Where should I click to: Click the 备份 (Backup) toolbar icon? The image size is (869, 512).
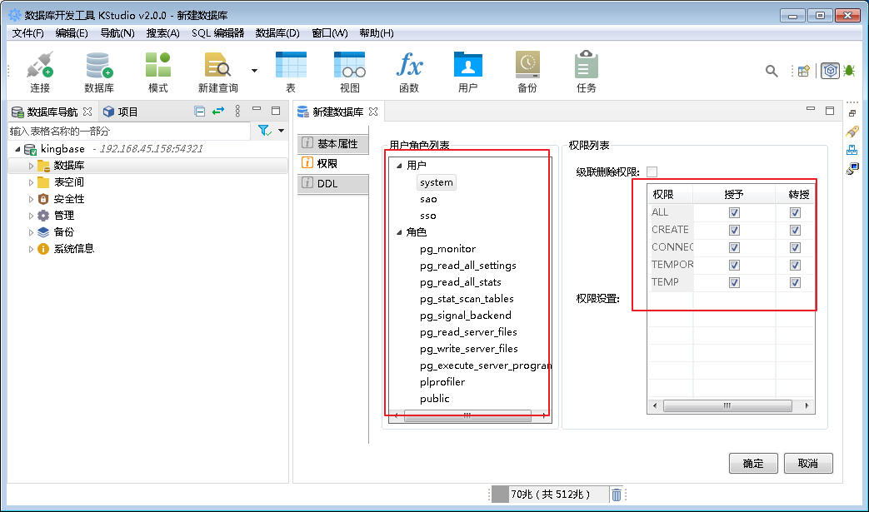527,71
